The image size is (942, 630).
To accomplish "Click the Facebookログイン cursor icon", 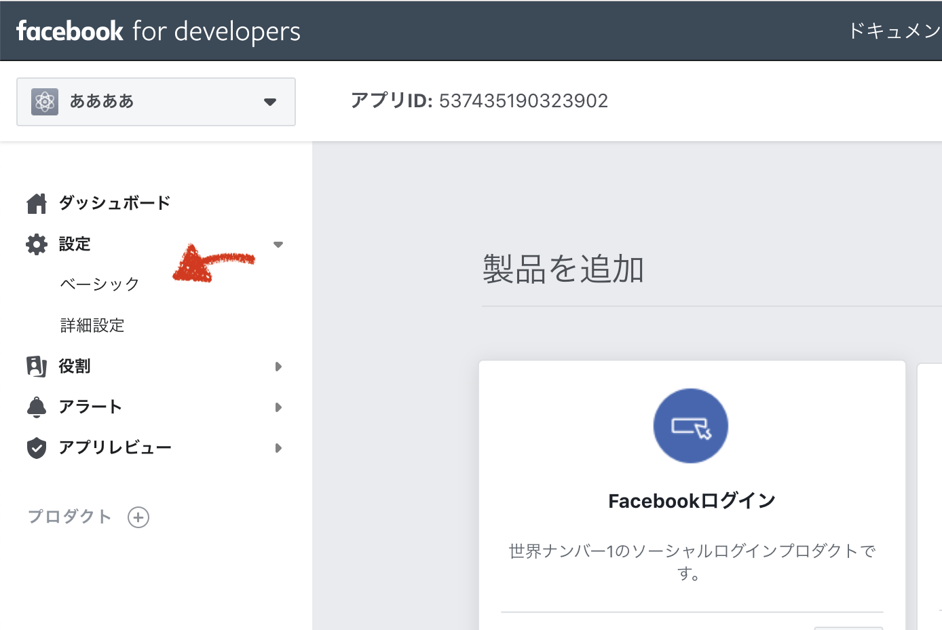I will pos(690,426).
